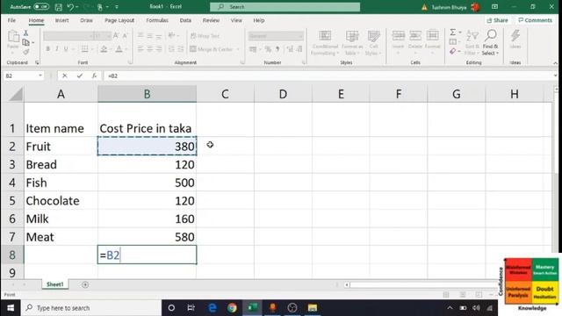Collapse the ribbon with the chevron
The width and height of the screenshot is (562, 316).
555,63
